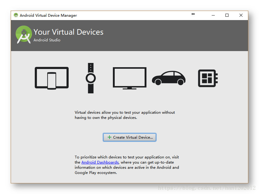Click the Android TV screen icon
Image resolution: width=259 pixels, height=194 pixels.
click(129, 78)
